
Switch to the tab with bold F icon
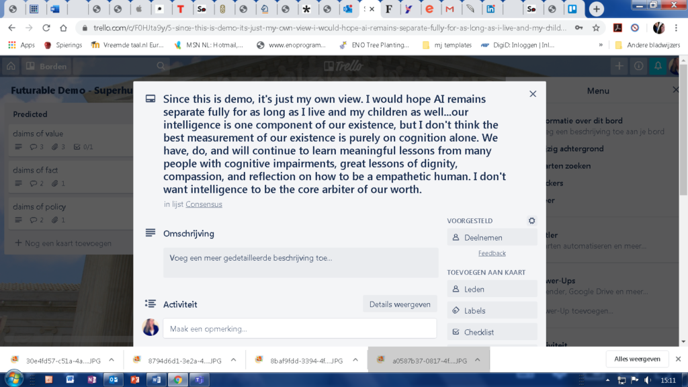tap(389, 9)
